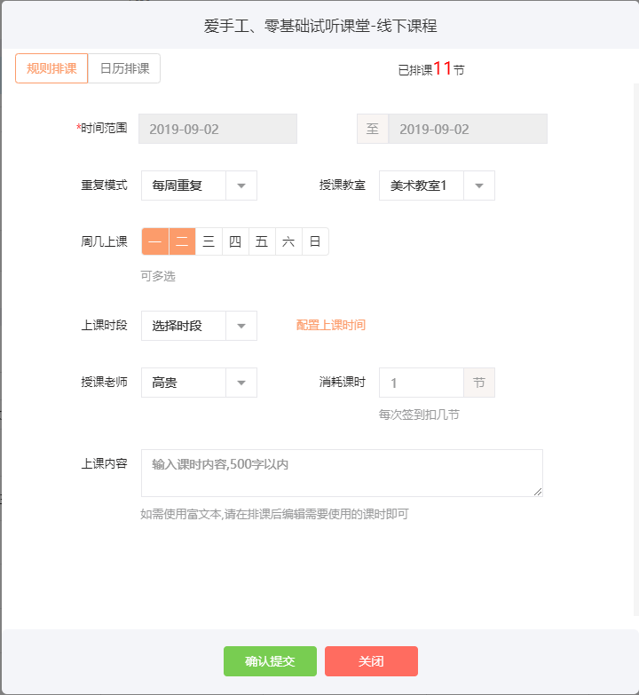
Task: Switch to the 日历排课 tab
Action: pos(124,68)
